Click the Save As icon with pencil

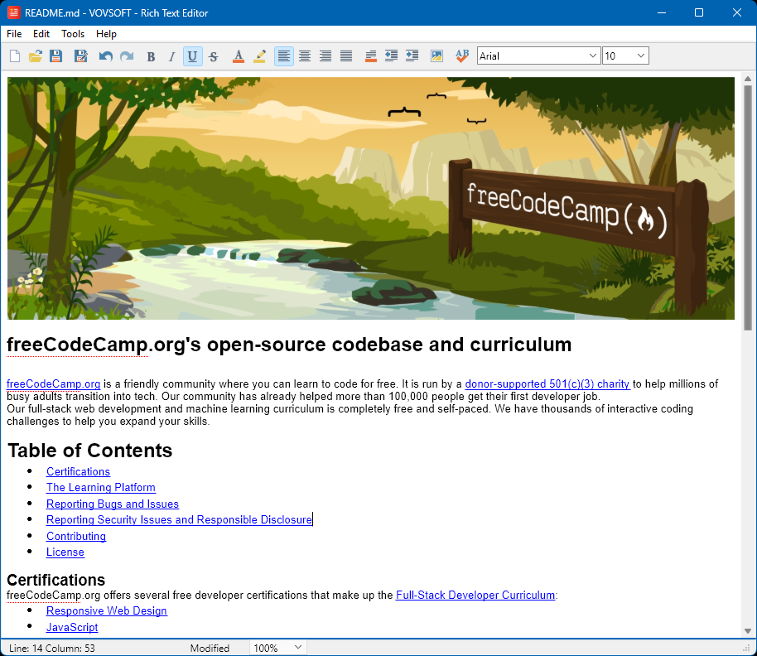pyautogui.click(x=80, y=56)
